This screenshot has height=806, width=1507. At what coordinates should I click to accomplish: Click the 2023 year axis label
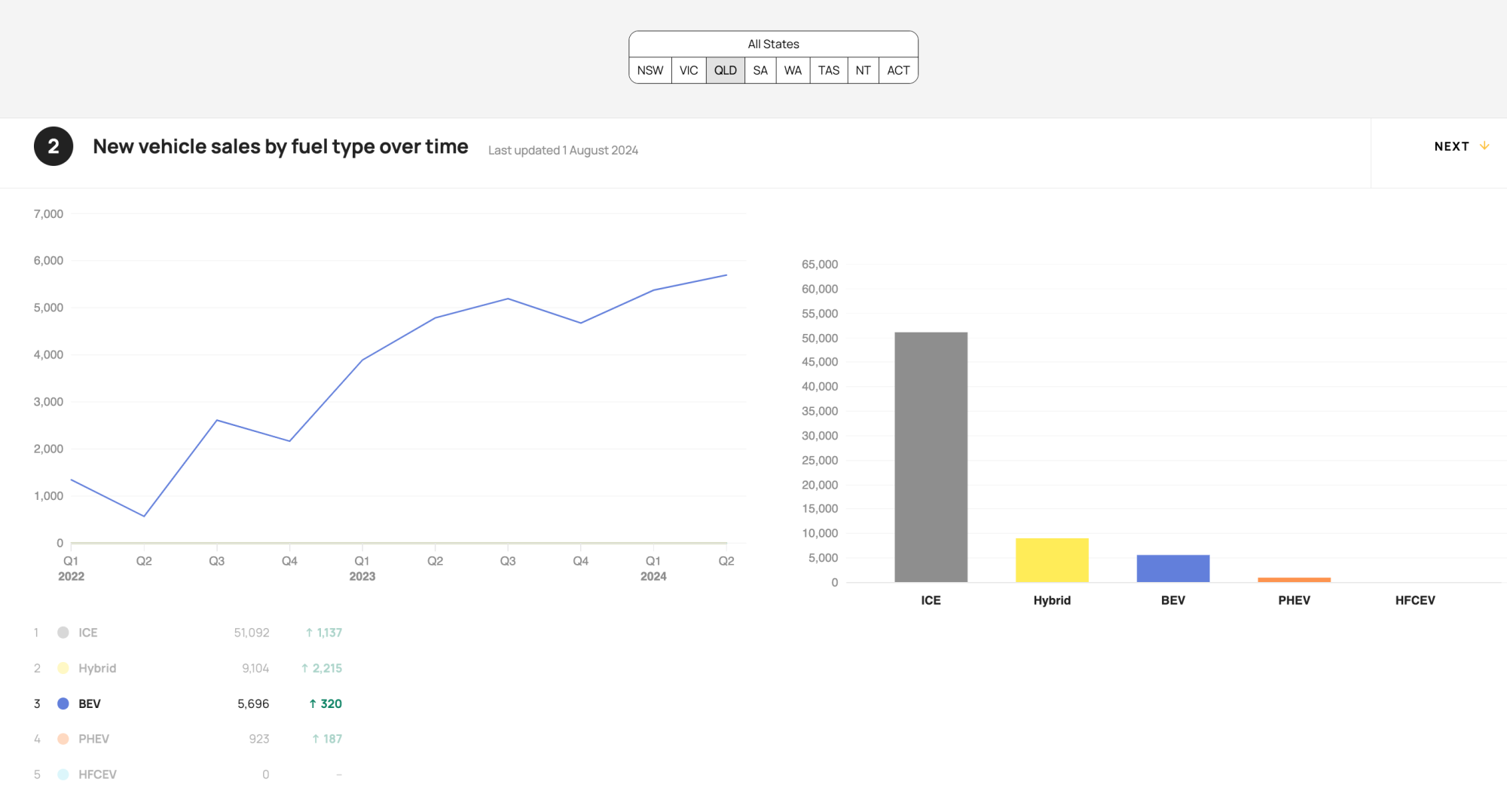(362, 576)
